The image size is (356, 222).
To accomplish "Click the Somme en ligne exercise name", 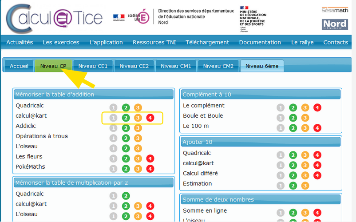I will [x=205, y=210].
